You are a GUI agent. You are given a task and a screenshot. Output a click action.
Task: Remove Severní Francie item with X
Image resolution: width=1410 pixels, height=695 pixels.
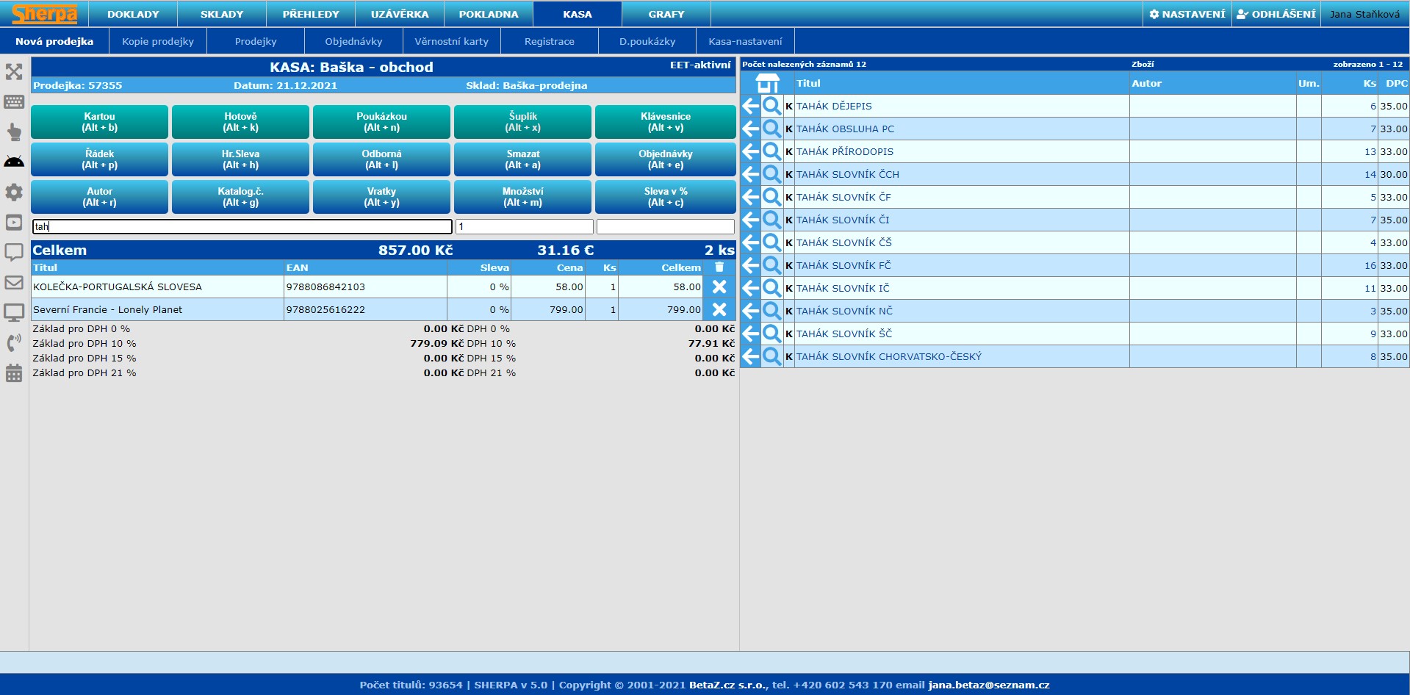click(x=719, y=309)
